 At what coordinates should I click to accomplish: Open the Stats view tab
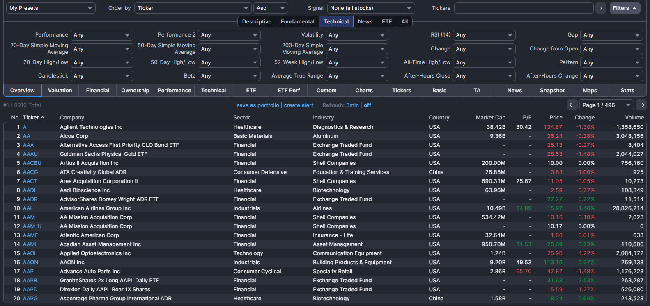point(627,90)
